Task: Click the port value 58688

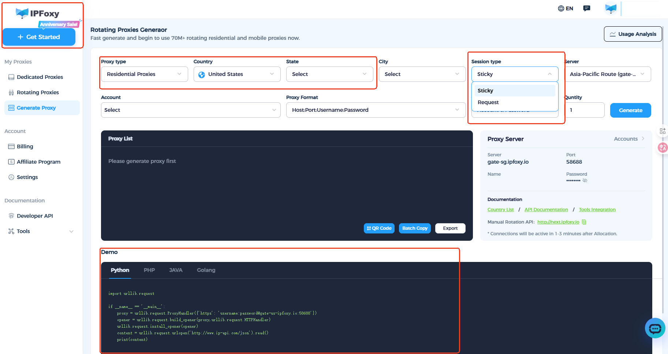Action: [x=574, y=162]
